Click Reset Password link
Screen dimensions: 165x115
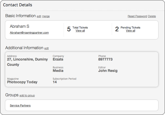[x=137, y=16]
